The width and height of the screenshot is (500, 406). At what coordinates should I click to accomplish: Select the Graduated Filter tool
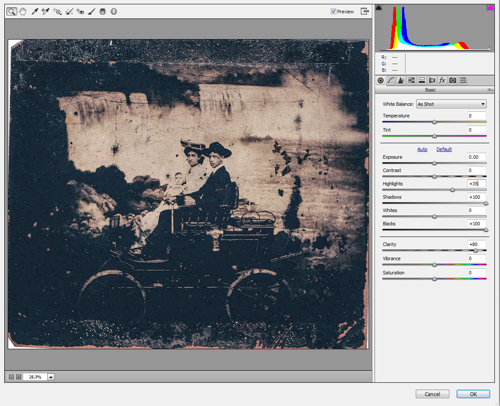pos(103,12)
